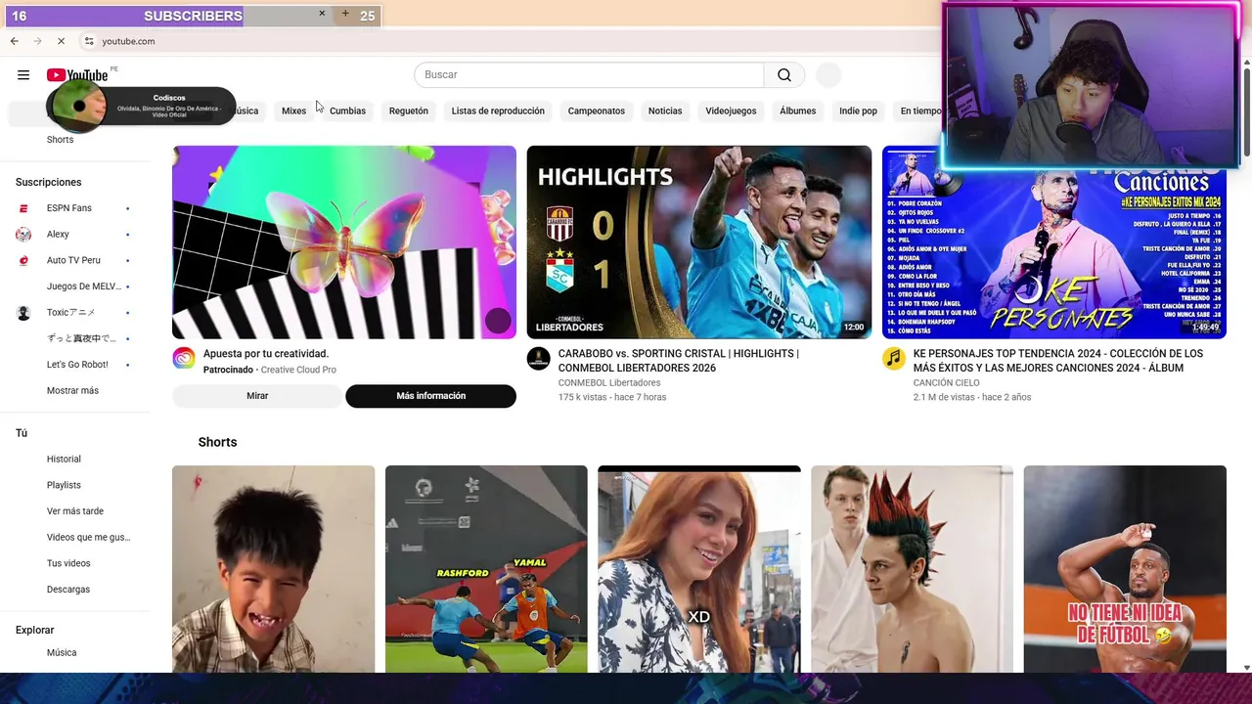Click the search magnifier button

(784, 75)
